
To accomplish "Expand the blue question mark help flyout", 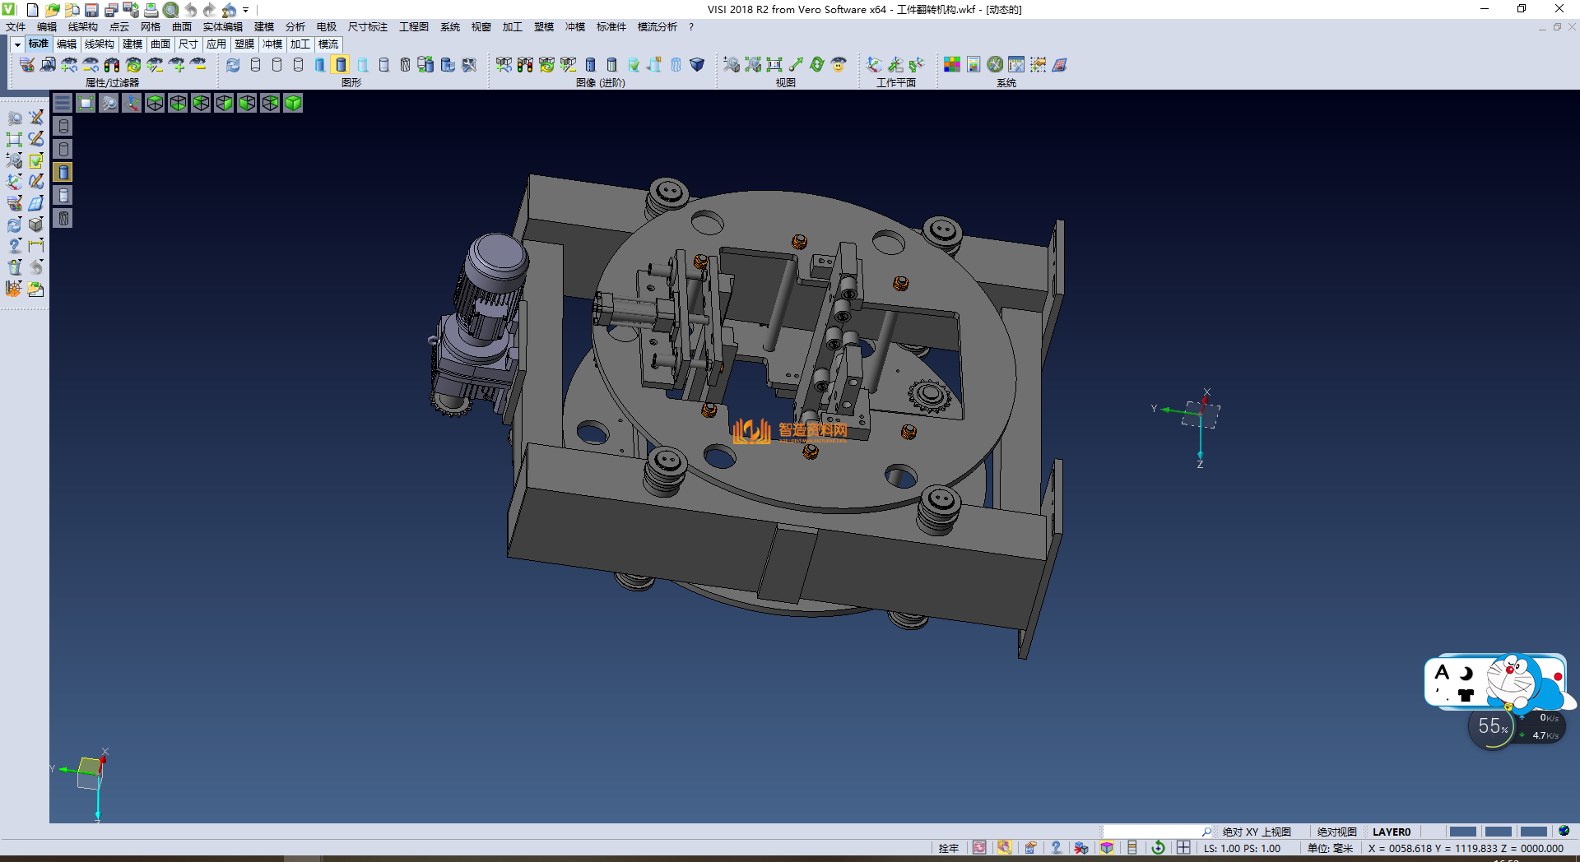I will coord(15,245).
